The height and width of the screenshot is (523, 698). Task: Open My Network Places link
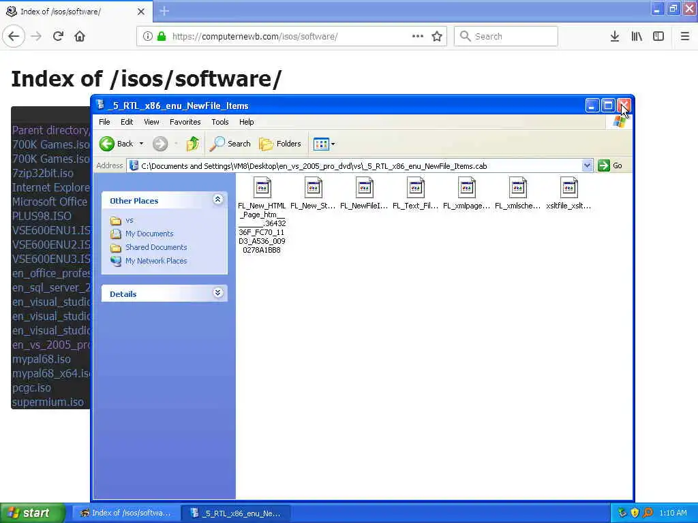tap(156, 261)
